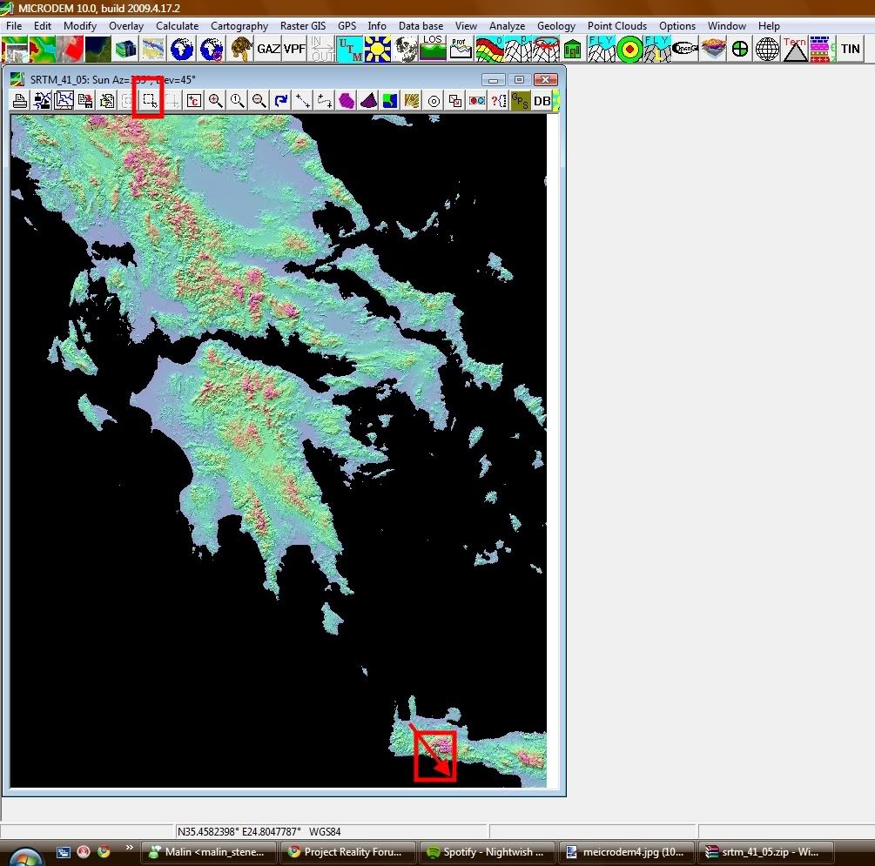Open the VPF data toolbar icon

[x=295, y=49]
